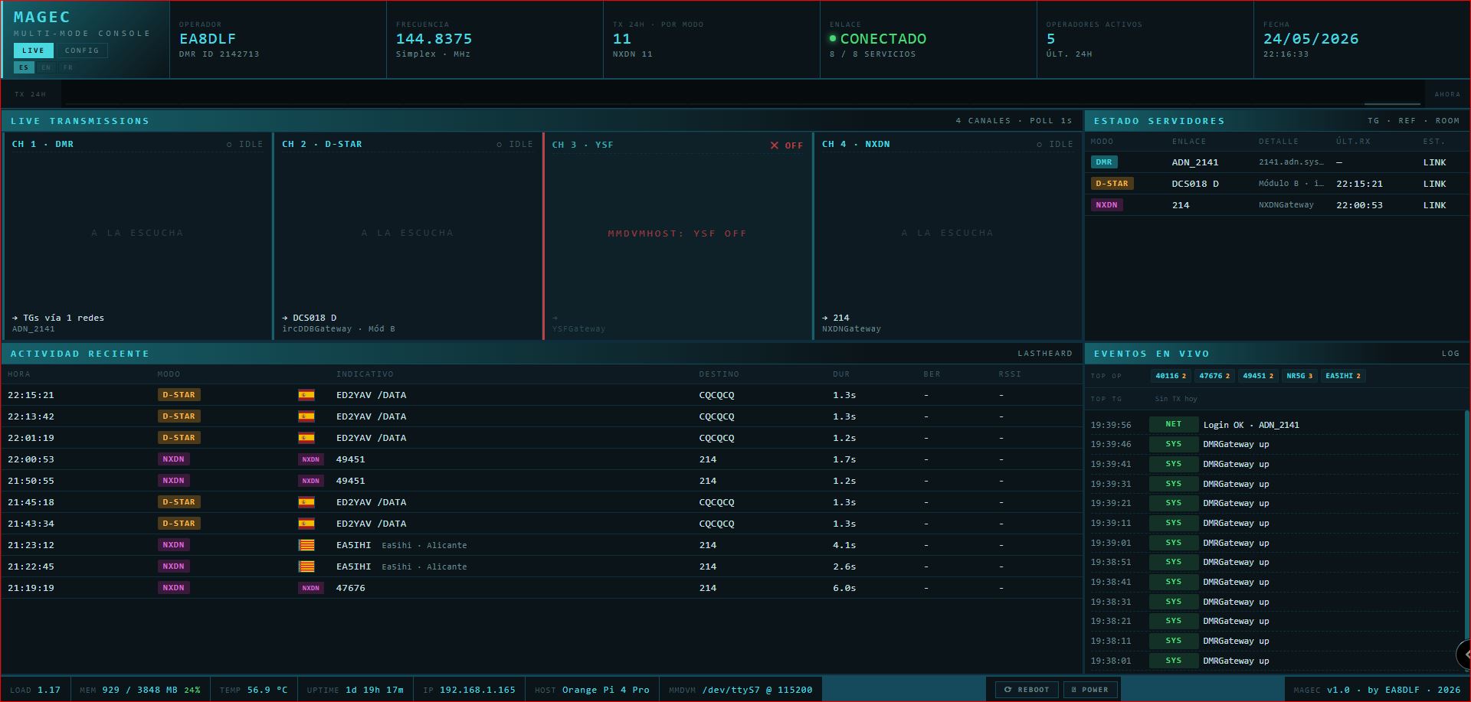Select top operator tag EA5IHI
The height and width of the screenshot is (702, 1471).
click(1343, 376)
